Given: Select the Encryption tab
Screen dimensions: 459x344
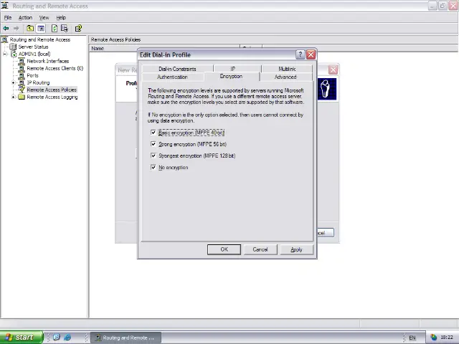Looking at the screenshot, I should tap(231, 76).
